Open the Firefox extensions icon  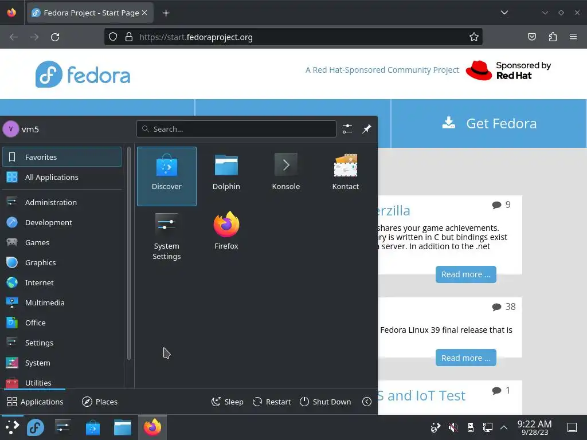point(553,37)
